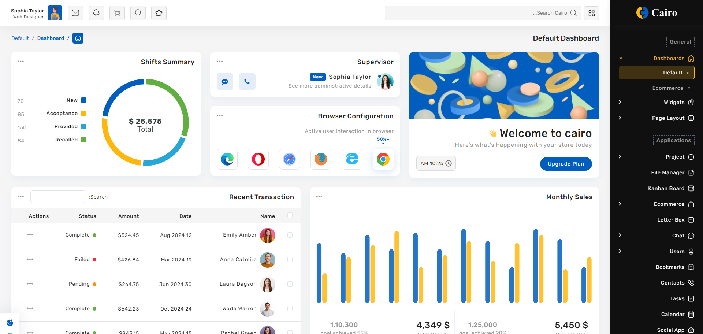The image size is (703, 334).
Task: Click the Recent Transaction search field
Action: [58, 197]
